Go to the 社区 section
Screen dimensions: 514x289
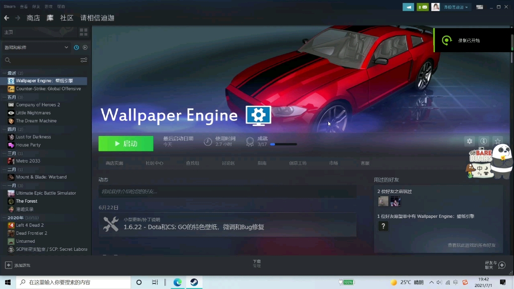(x=67, y=18)
